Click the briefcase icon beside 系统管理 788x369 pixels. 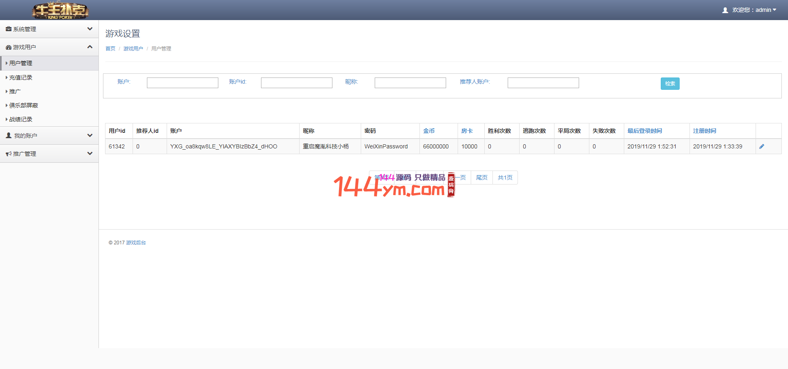click(x=8, y=29)
